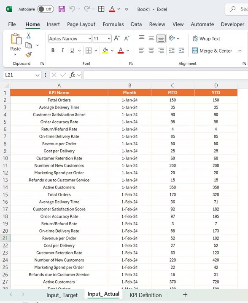Redo the last action
Screen dimensions: 248x303
(x=87, y=9)
